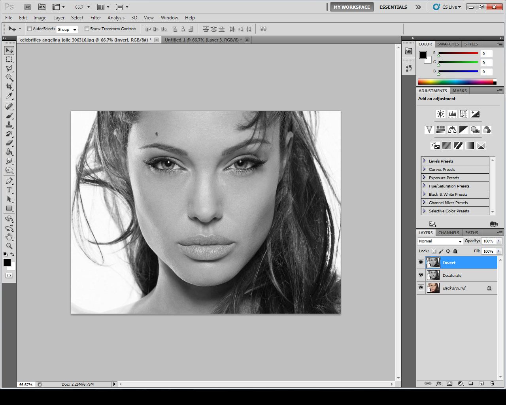This screenshot has width=506, height=405.
Task: Open the Filter menu
Action: tap(96, 17)
